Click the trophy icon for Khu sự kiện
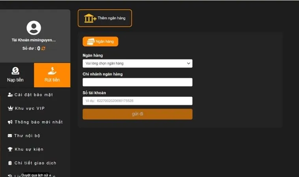This screenshot has width=299, height=177. 10,149
